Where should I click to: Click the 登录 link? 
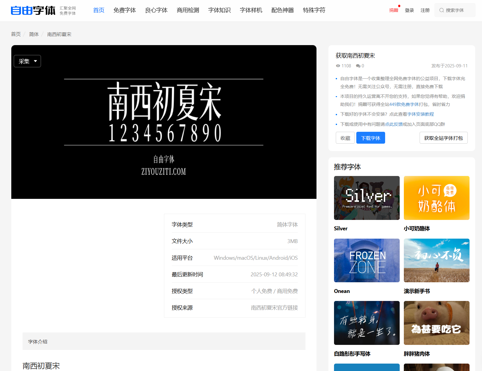click(409, 10)
